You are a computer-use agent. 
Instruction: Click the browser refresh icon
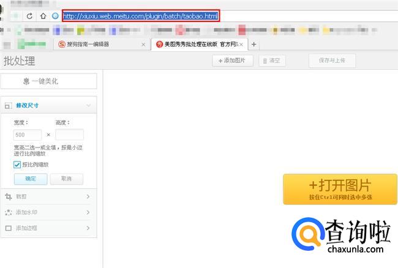click(x=29, y=15)
